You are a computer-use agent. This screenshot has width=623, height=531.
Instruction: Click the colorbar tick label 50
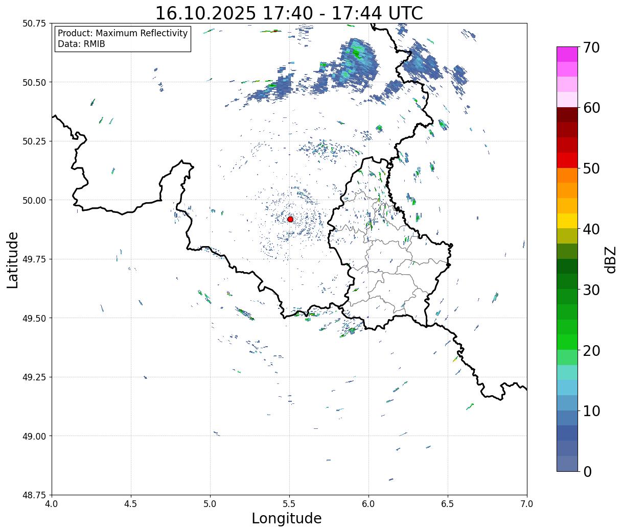tap(591, 168)
